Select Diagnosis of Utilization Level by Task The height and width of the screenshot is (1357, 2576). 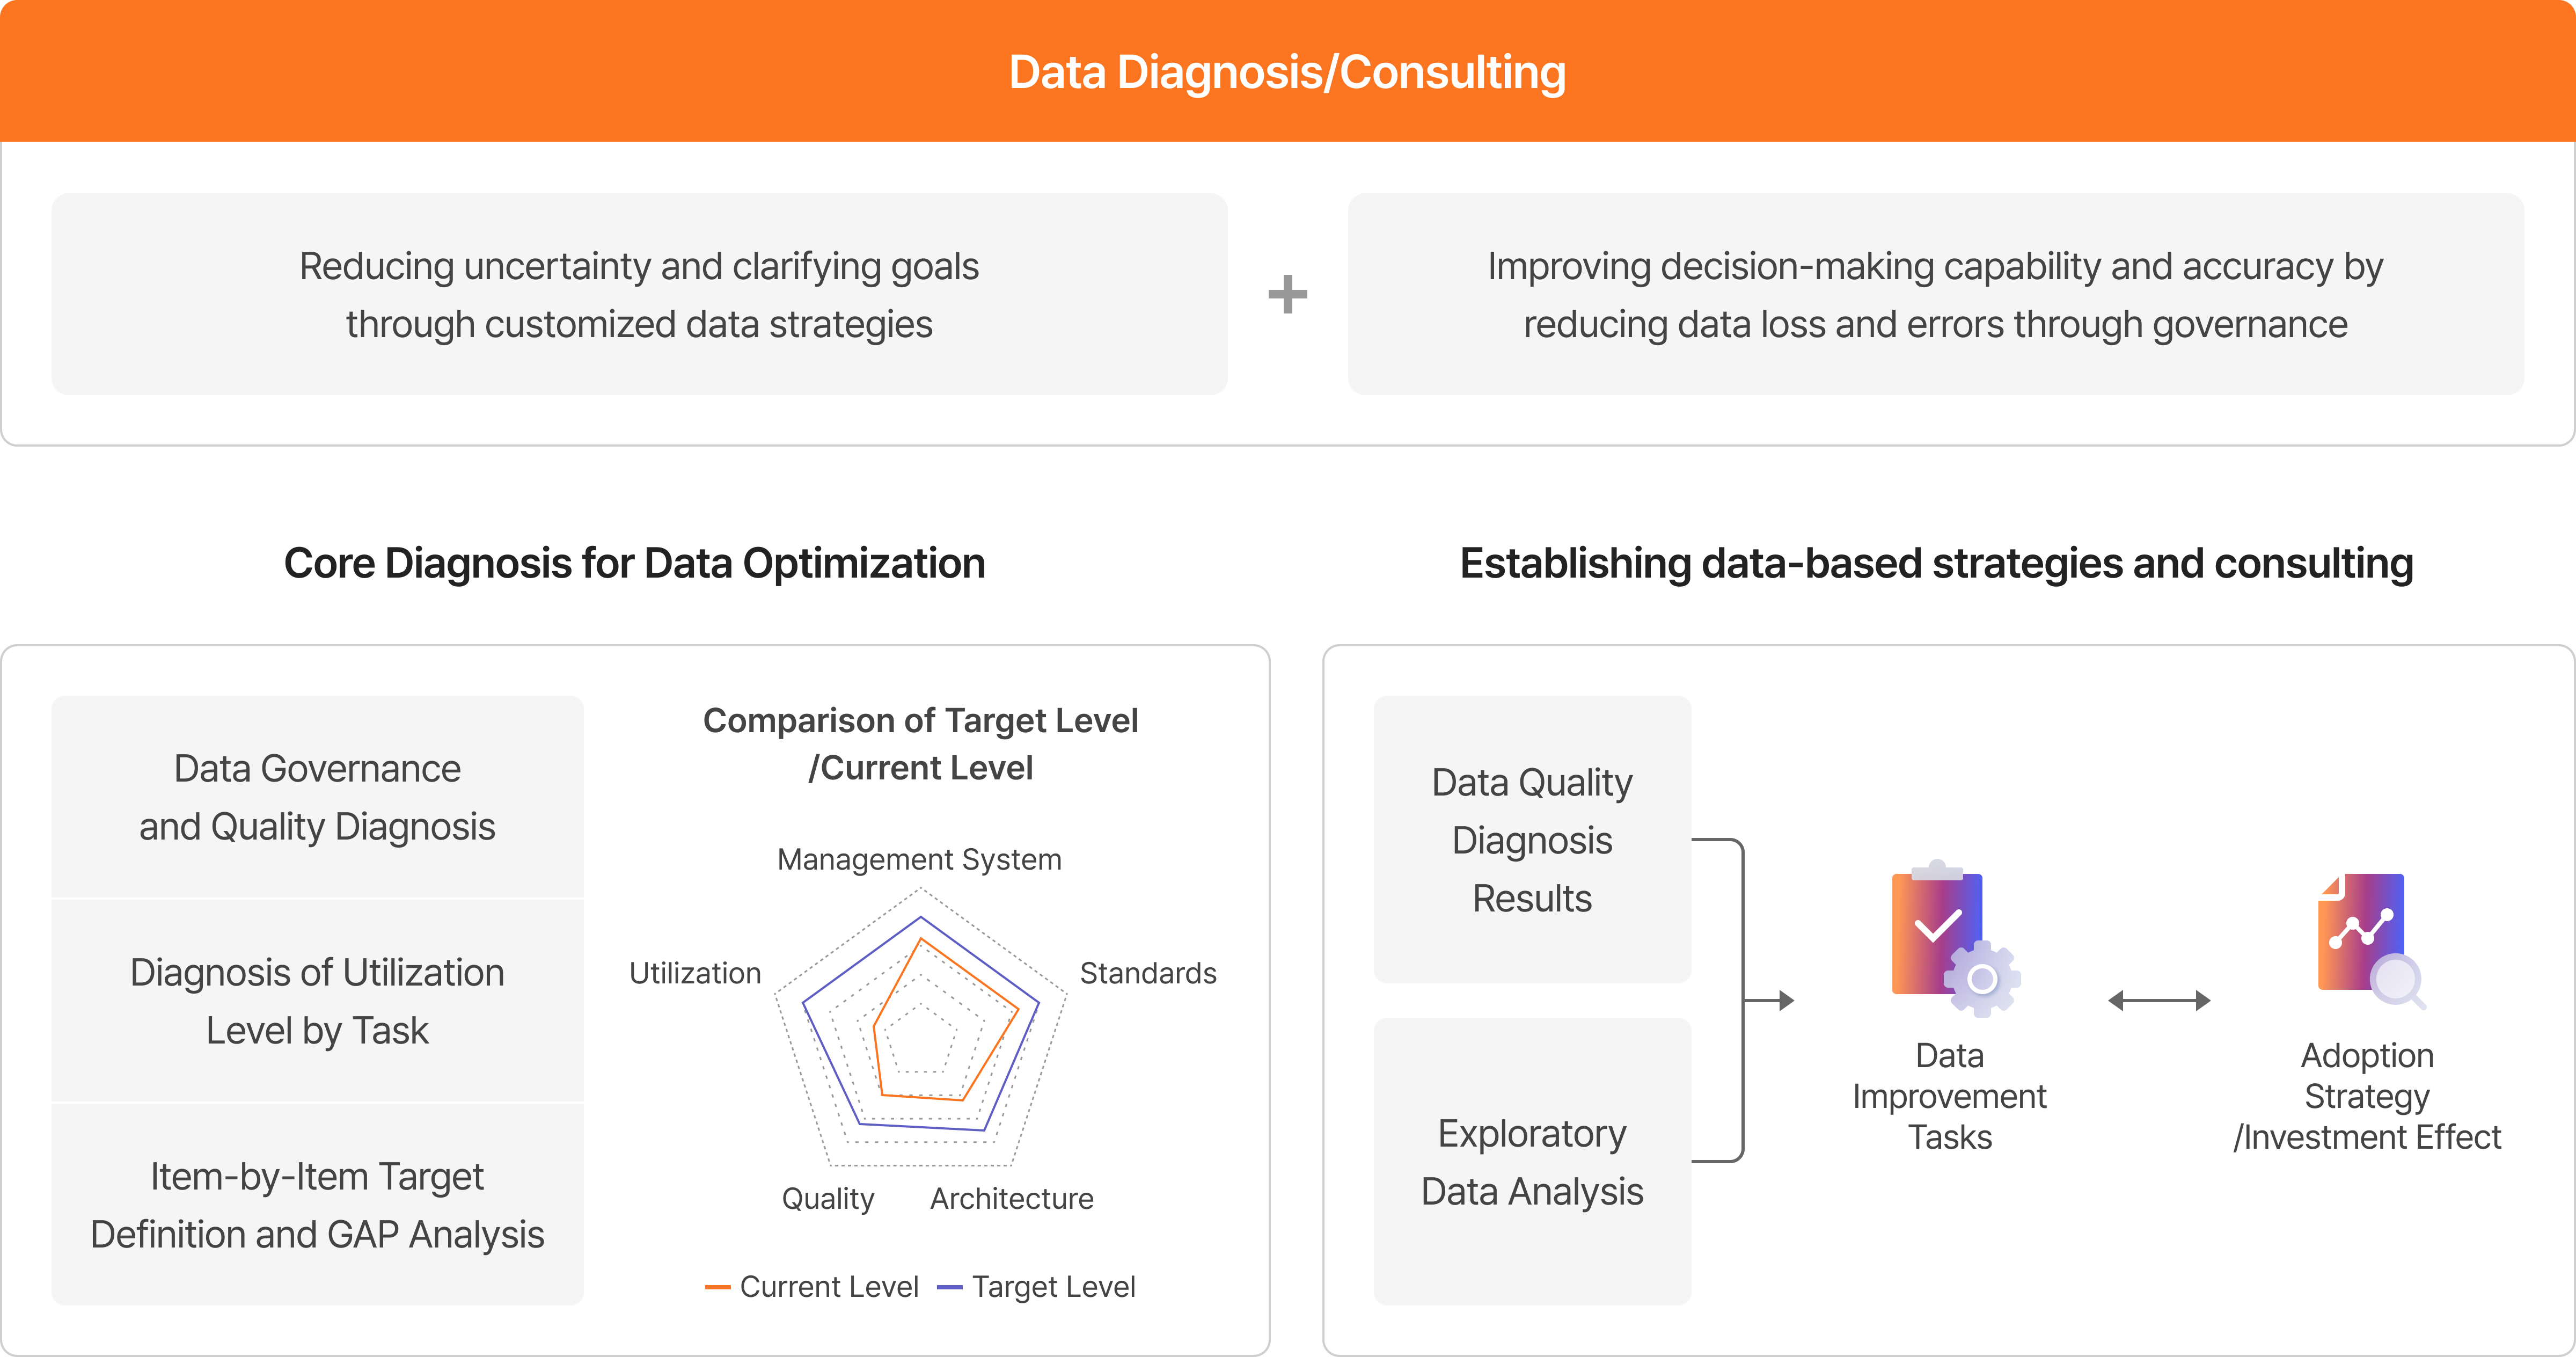[317, 1001]
